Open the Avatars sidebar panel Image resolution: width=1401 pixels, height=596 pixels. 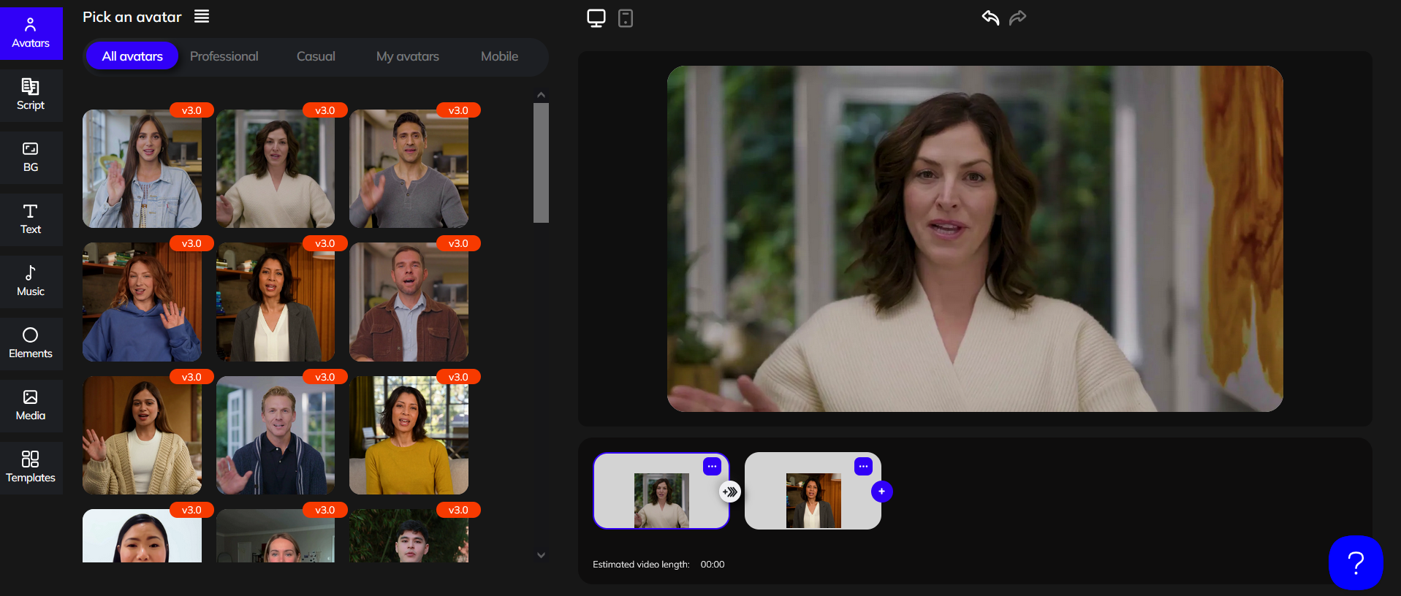31,33
